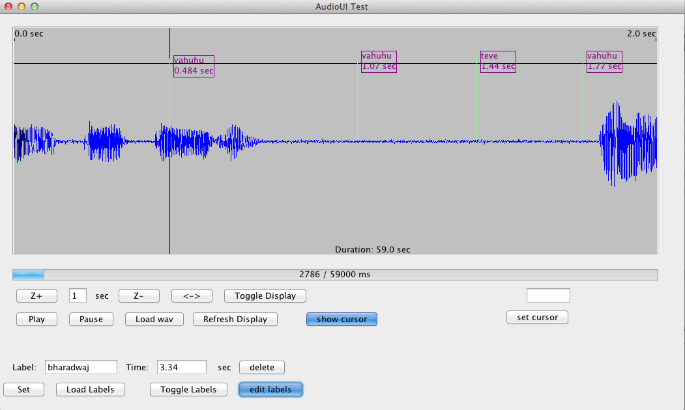Image resolution: width=685 pixels, height=410 pixels.
Task: Click the Set label button
Action: (23, 389)
